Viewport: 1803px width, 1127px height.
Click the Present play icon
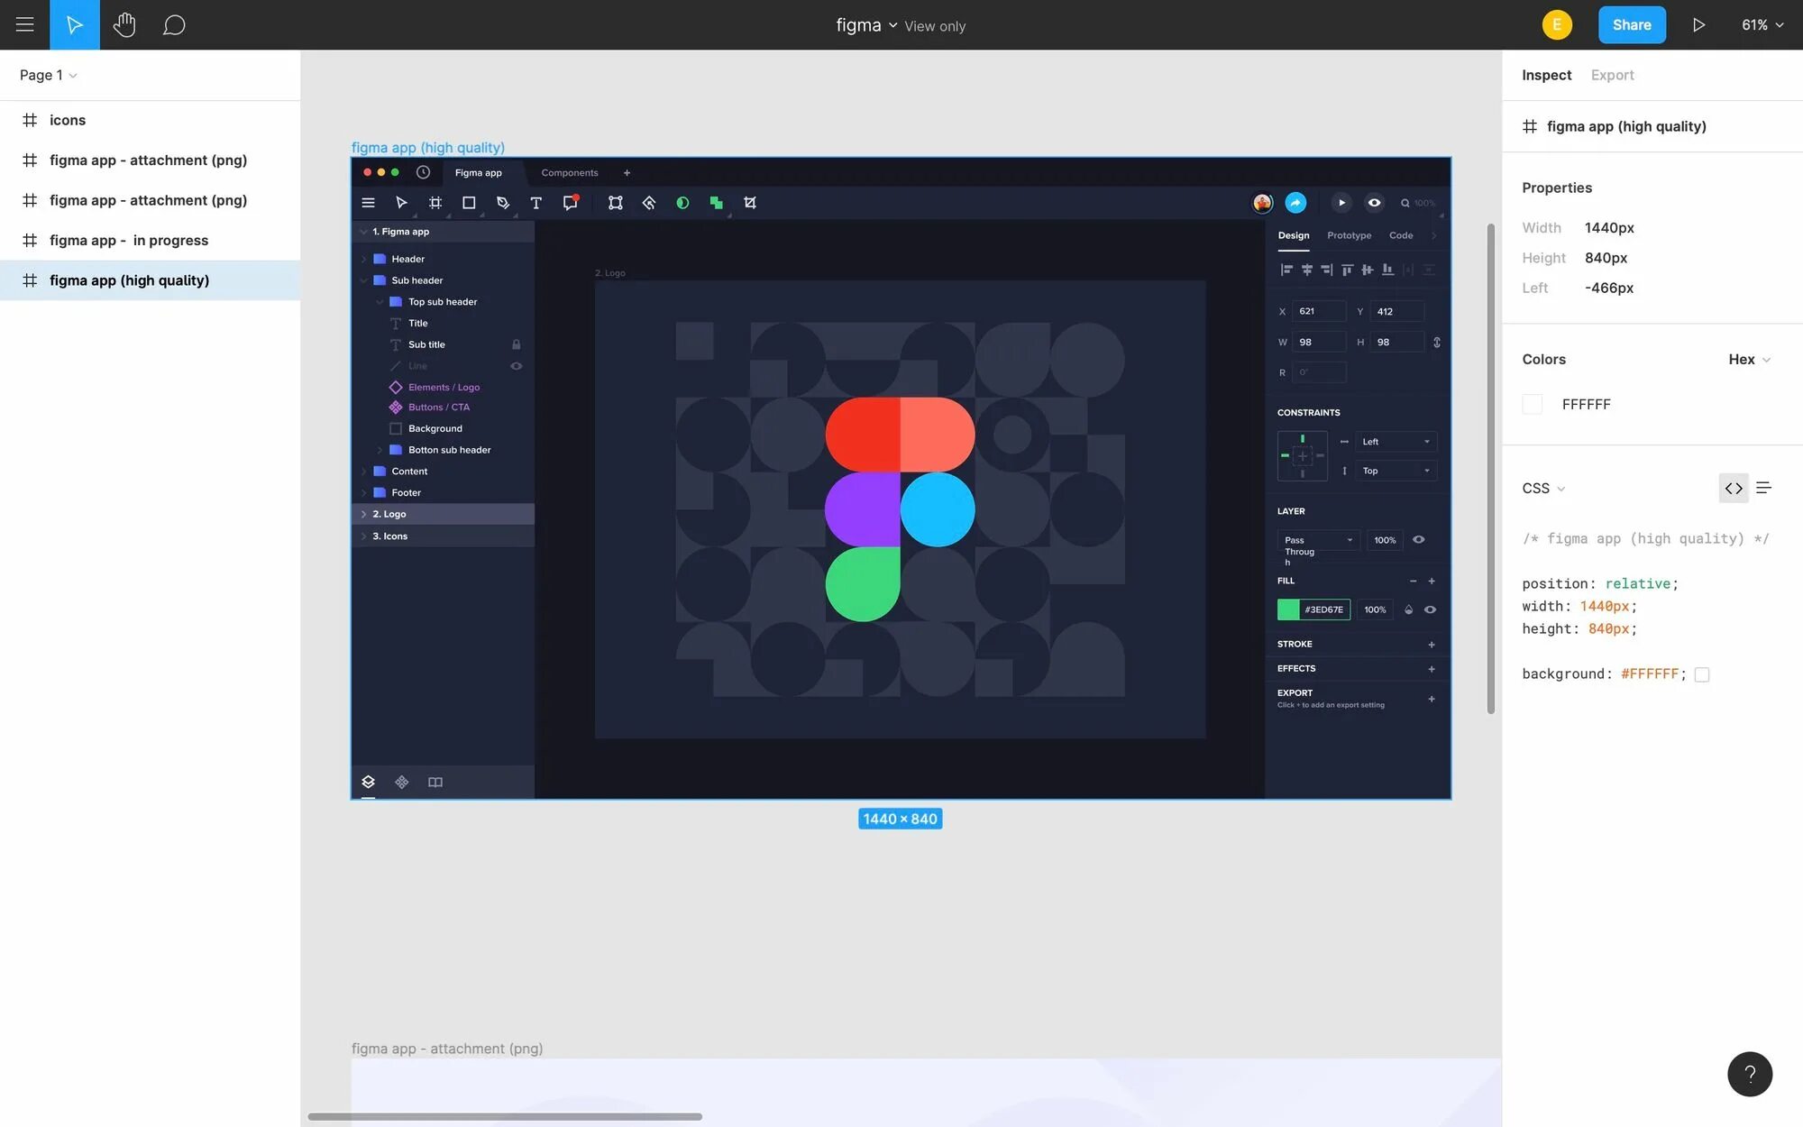1698,24
